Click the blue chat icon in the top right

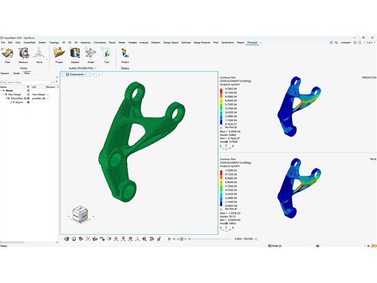coord(331,42)
